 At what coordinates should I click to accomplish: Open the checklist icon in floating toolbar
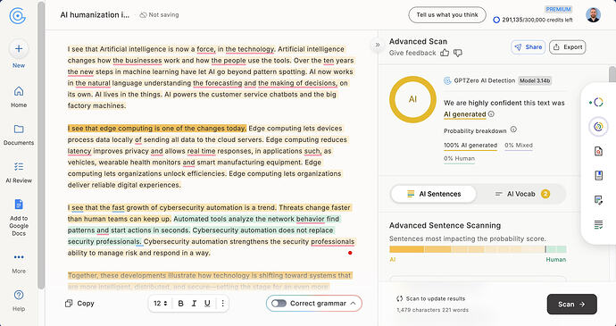598,225
